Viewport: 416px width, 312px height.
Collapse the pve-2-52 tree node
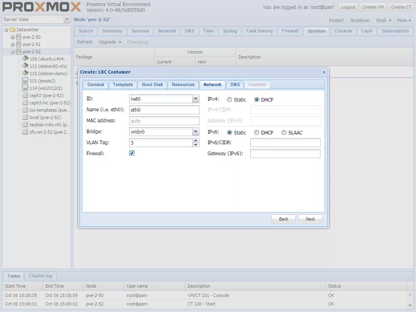click(x=12, y=52)
